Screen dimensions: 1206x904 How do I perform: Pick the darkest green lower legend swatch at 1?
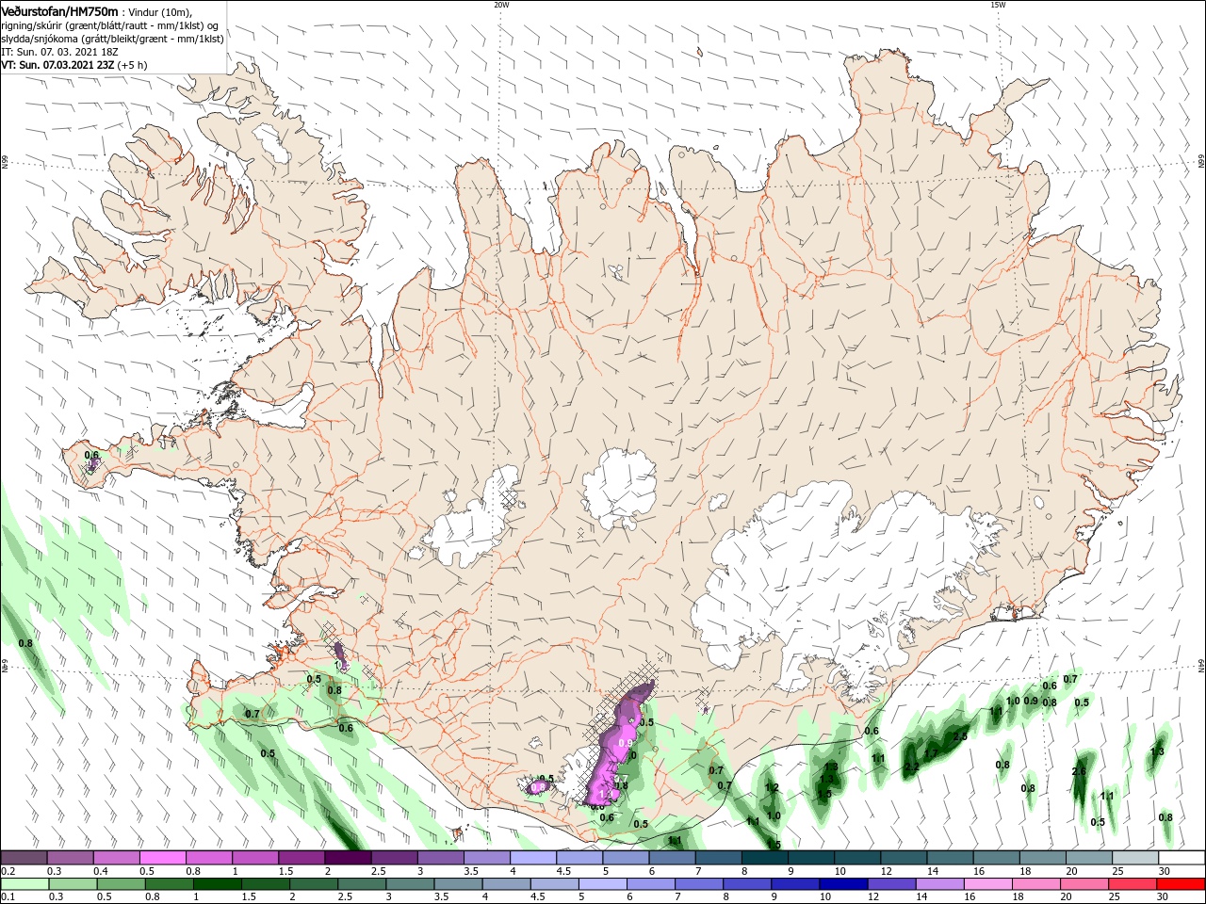click(x=217, y=884)
